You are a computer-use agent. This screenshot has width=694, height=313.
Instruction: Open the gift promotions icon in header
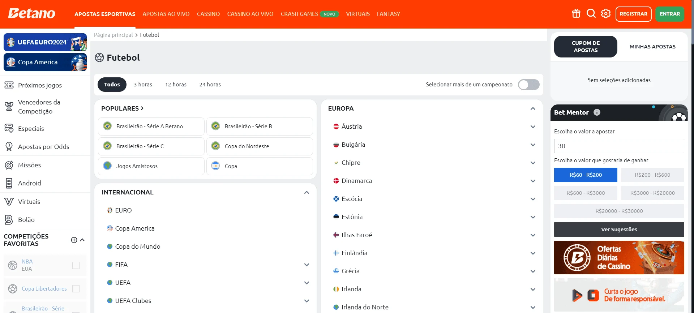tap(576, 14)
